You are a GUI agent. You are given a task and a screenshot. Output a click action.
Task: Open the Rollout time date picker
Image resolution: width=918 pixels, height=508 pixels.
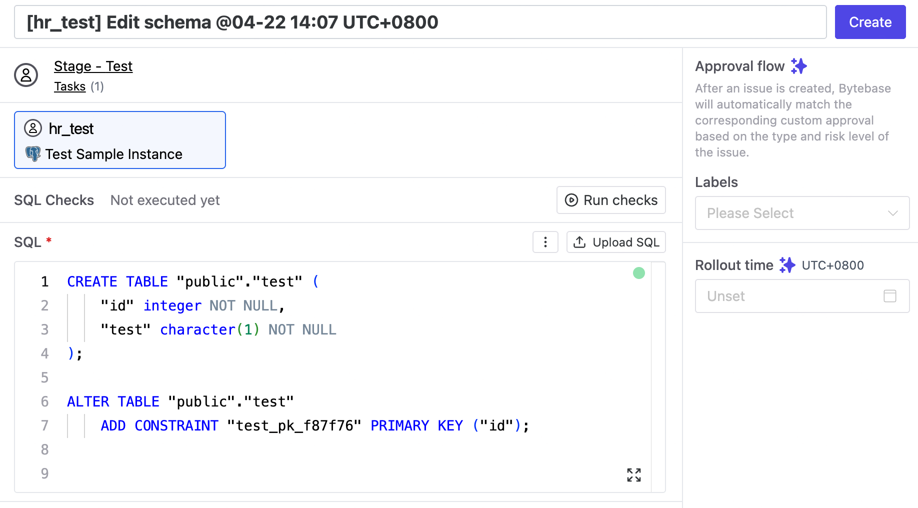click(x=802, y=296)
